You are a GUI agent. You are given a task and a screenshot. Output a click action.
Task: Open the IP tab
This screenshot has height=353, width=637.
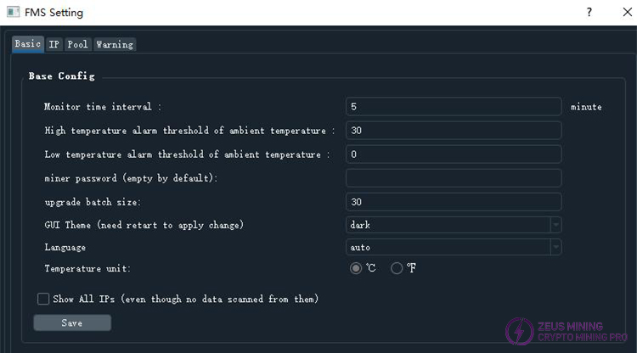point(54,44)
